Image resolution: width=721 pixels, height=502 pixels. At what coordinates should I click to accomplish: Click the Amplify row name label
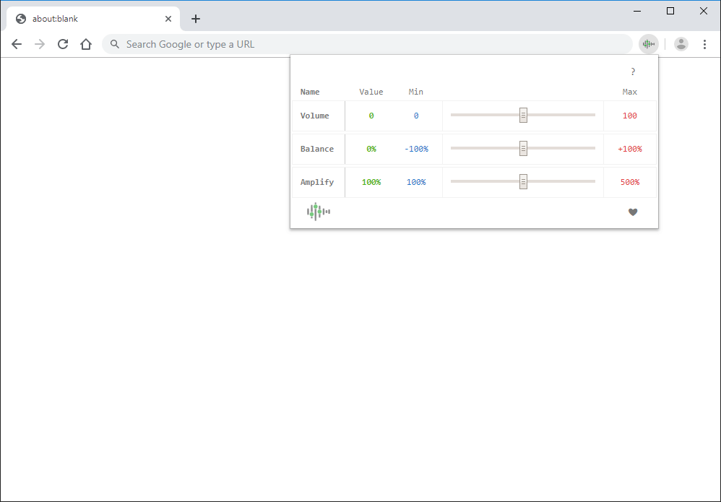(317, 182)
